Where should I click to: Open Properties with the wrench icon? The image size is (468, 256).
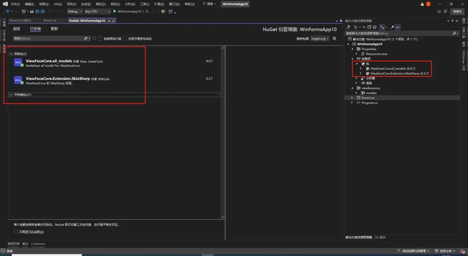click(x=392, y=27)
